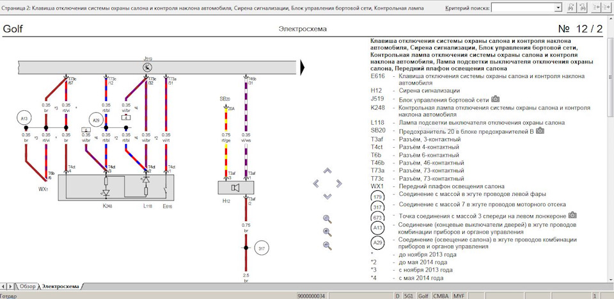
Task: Pan diagram up with the up chevron
Action: pyautogui.click(x=327, y=171)
